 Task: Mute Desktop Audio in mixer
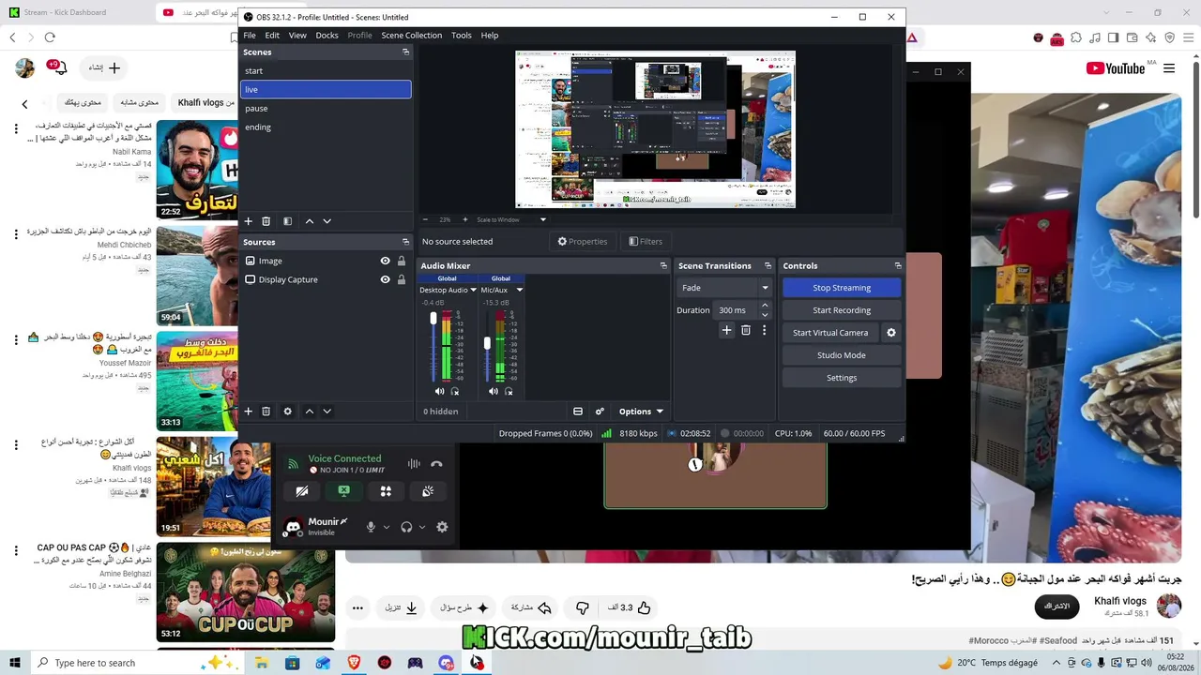(x=439, y=391)
